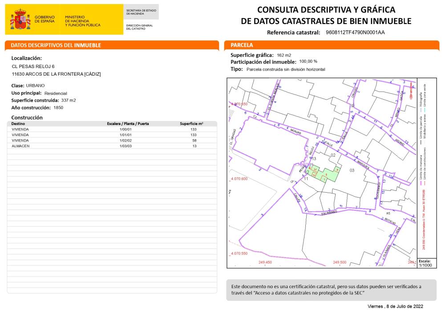Select graphic surface value '162 m2'
This screenshot has width=445, height=314.
tap(284, 55)
